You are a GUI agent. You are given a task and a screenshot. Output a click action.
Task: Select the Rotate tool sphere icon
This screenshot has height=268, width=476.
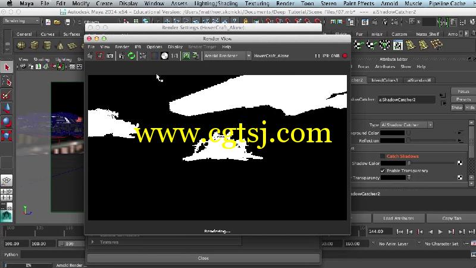(7, 122)
